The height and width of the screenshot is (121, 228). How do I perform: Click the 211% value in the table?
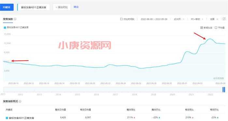[x=130, y=117]
